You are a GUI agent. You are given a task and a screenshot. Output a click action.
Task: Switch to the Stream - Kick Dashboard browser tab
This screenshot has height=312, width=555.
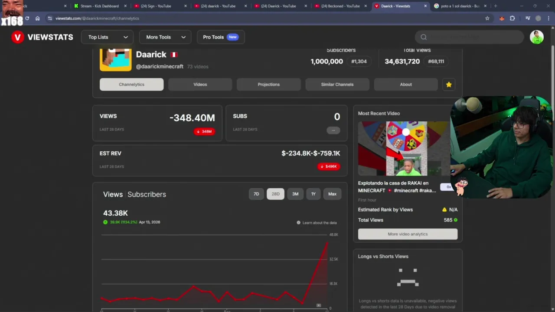click(99, 6)
